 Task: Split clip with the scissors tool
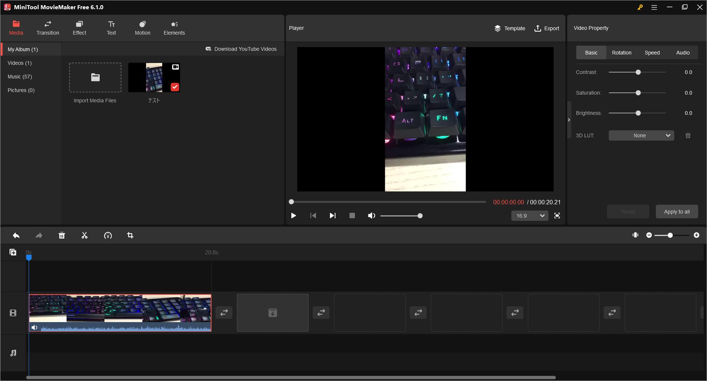pyautogui.click(x=85, y=236)
